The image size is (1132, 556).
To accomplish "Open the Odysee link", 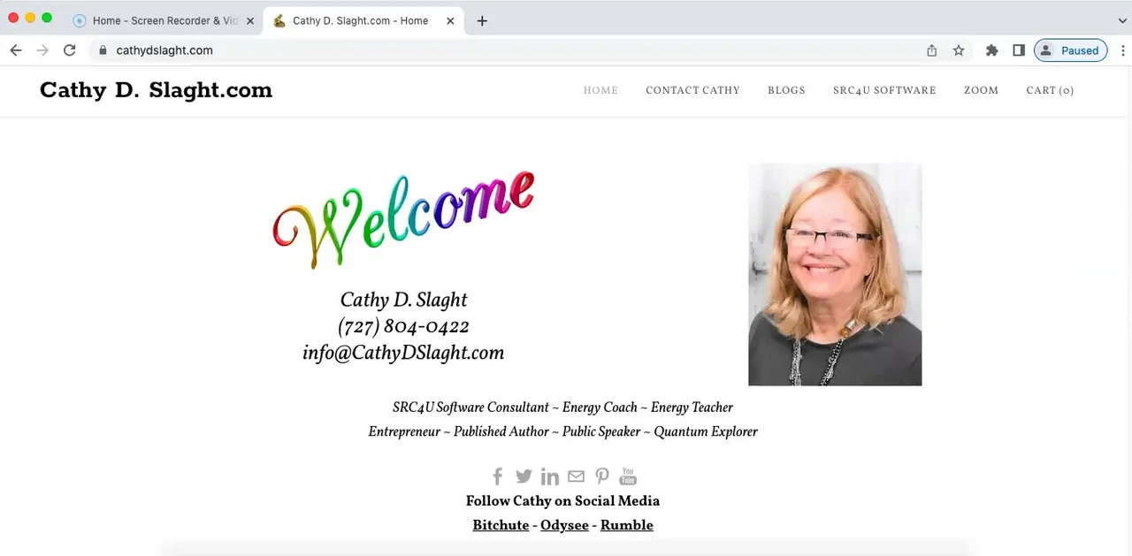I will pos(564,525).
